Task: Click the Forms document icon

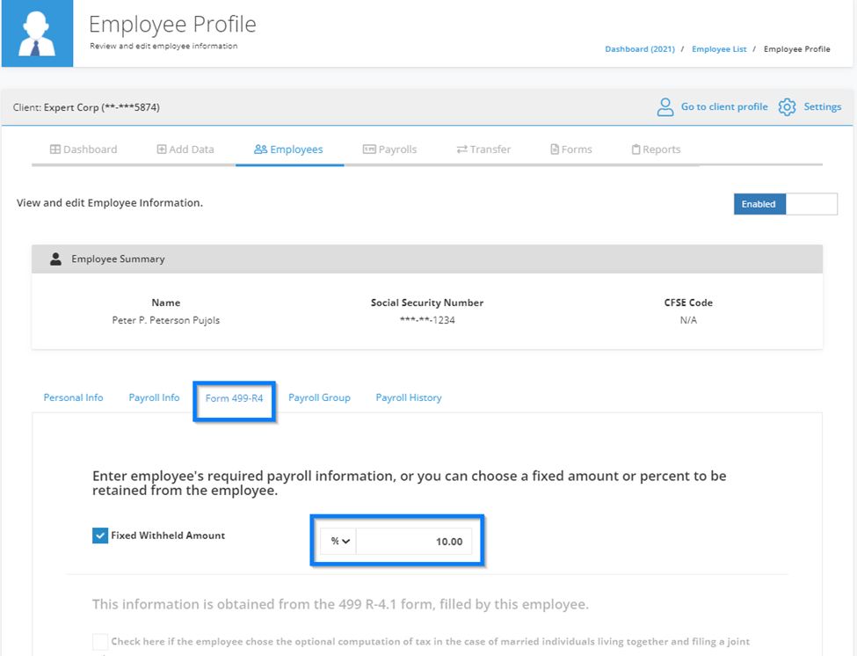Action: (x=555, y=149)
